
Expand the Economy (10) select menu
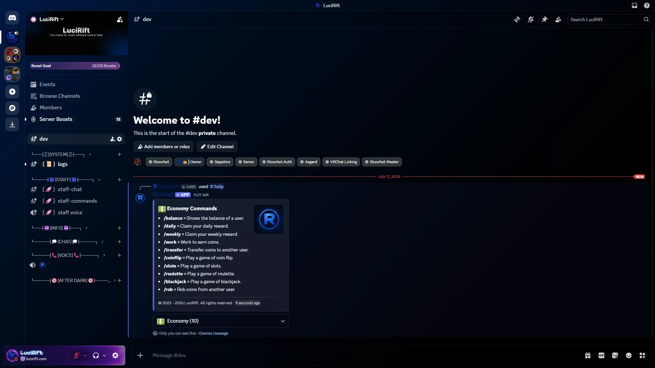[221, 321]
